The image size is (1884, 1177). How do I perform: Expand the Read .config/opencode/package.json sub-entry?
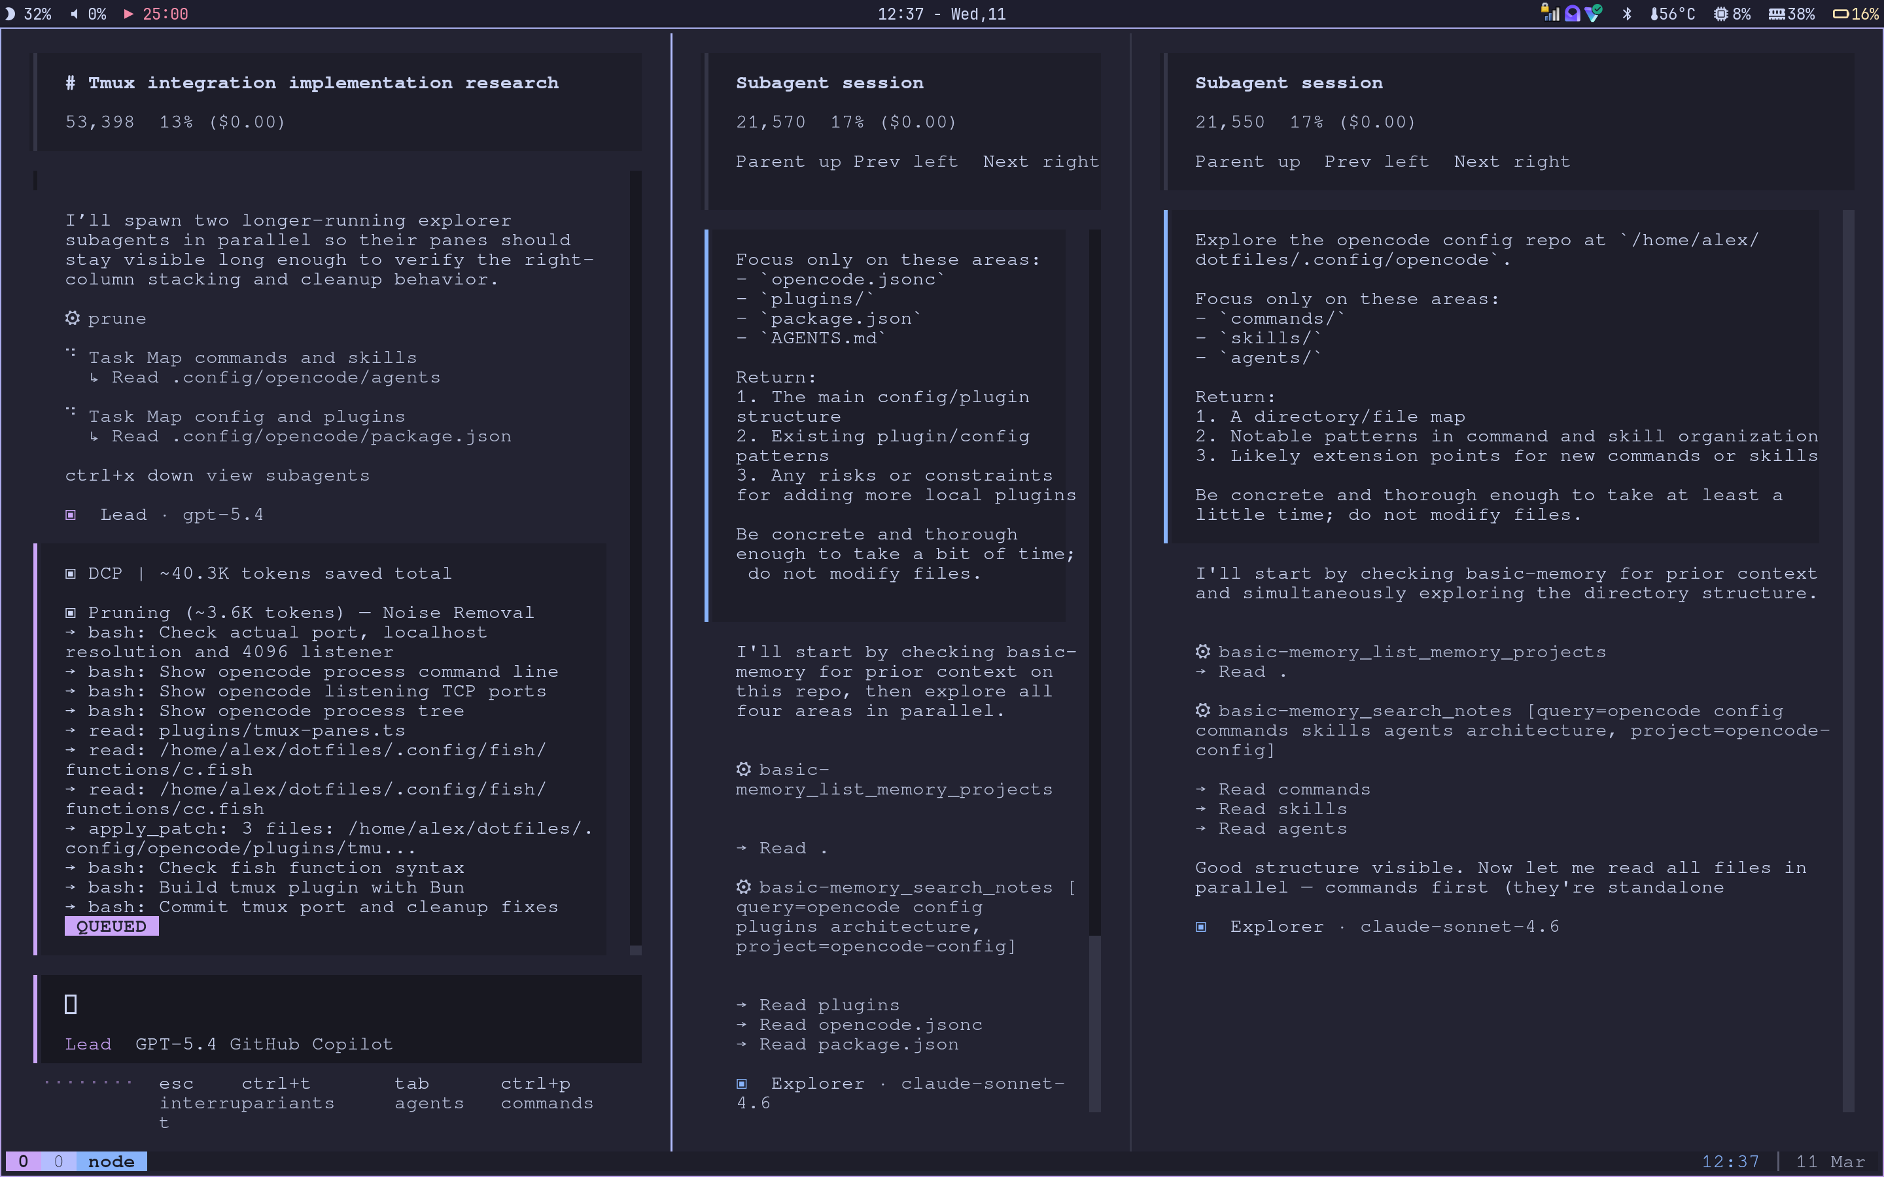(311, 436)
